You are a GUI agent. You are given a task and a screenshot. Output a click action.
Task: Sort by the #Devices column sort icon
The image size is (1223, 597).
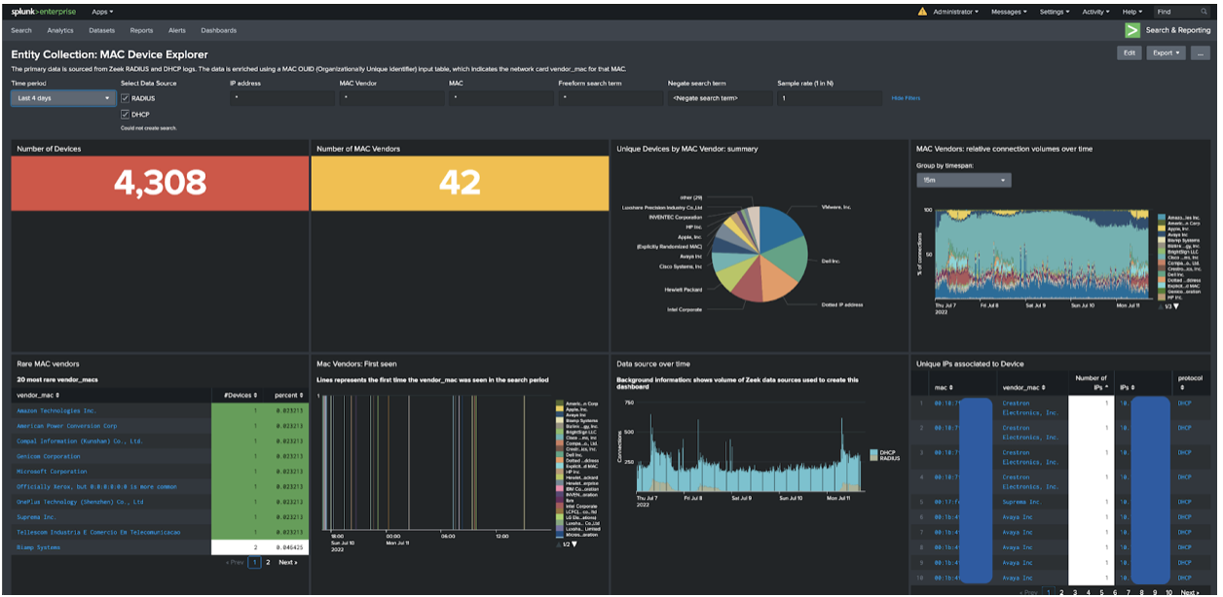[256, 395]
